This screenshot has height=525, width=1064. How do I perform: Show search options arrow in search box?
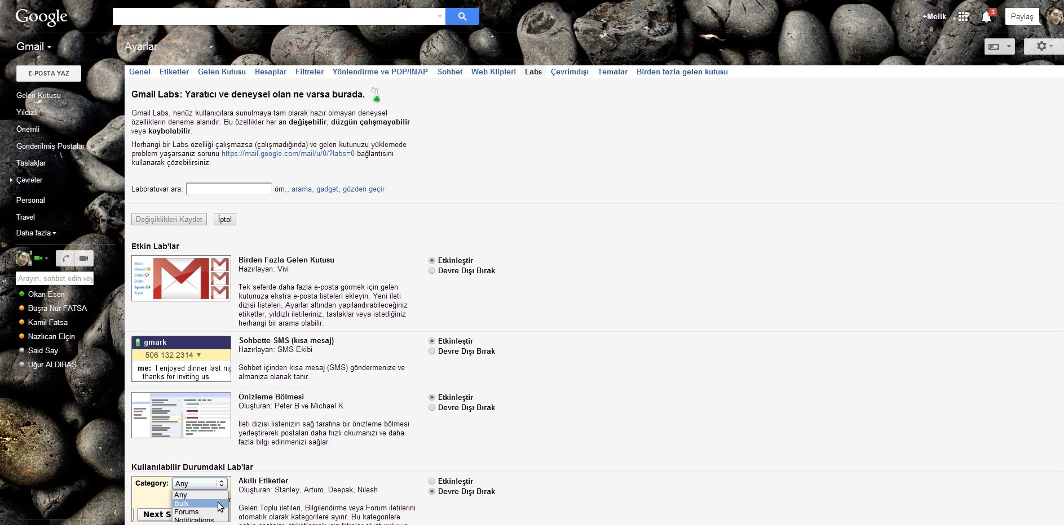(x=440, y=16)
